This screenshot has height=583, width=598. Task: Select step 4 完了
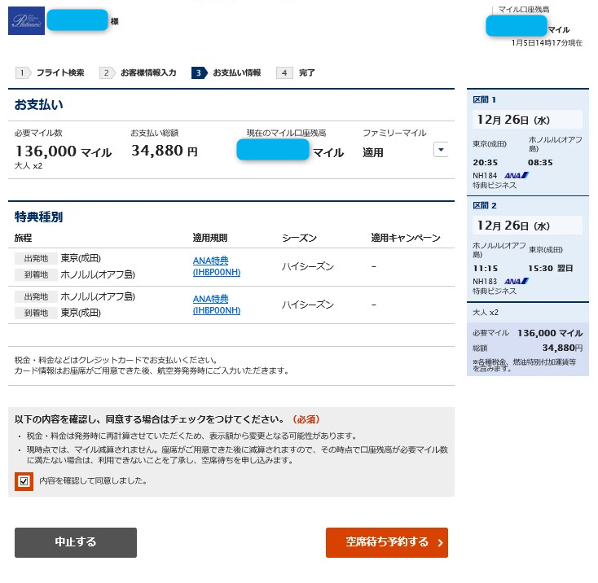296,72
